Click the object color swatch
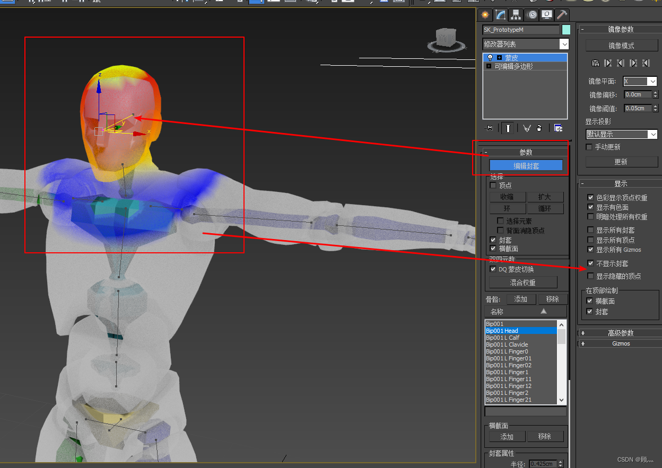662x468 pixels. (566, 30)
